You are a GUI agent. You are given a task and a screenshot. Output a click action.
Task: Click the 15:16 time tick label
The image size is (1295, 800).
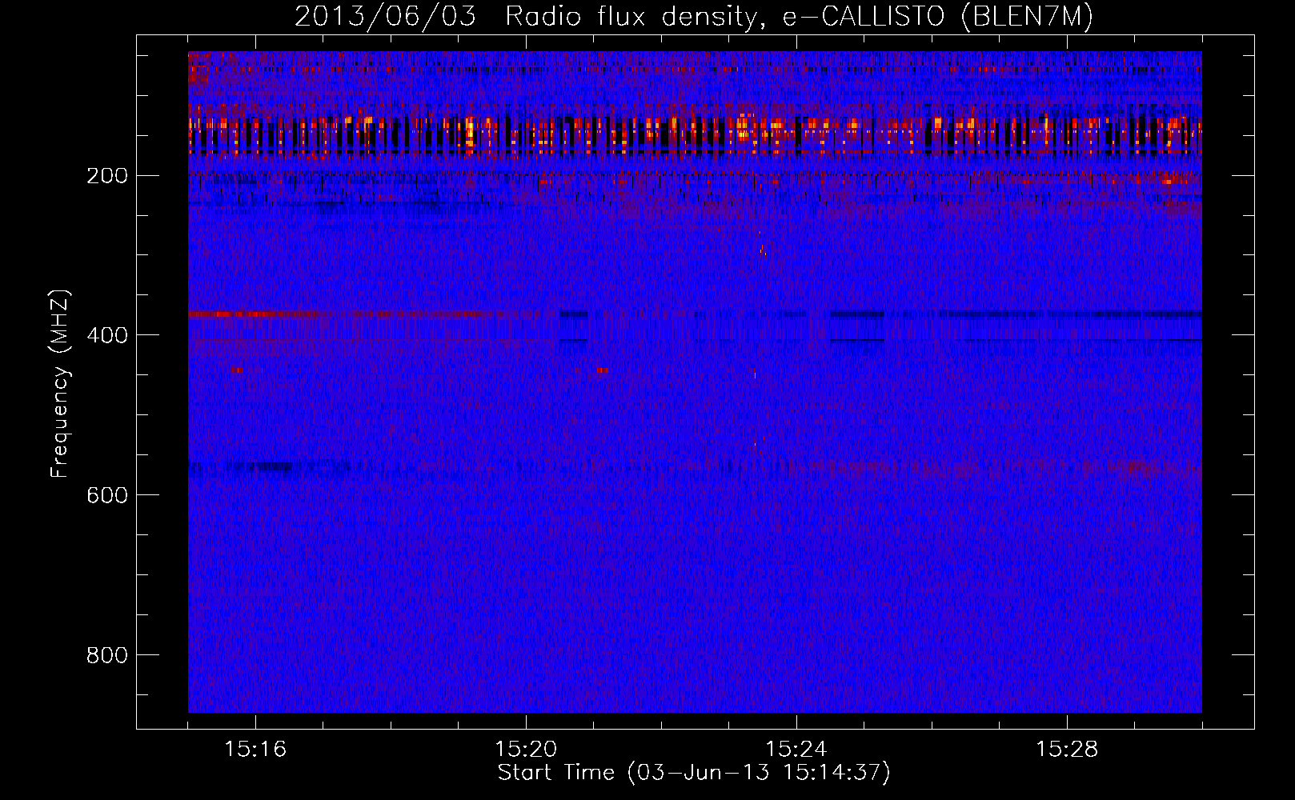click(255, 750)
